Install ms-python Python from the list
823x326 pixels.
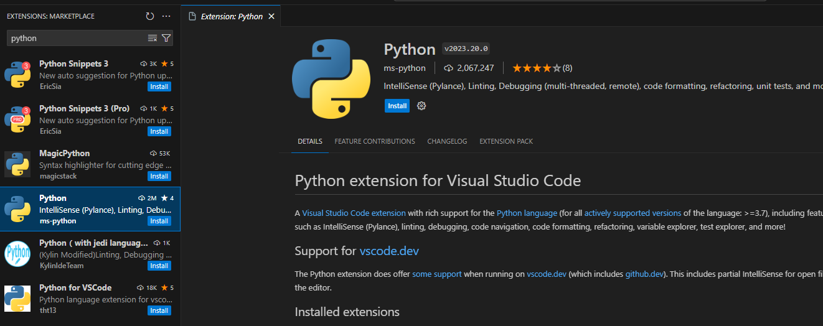point(159,221)
